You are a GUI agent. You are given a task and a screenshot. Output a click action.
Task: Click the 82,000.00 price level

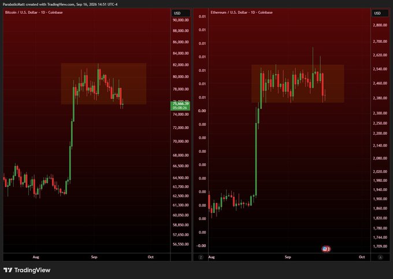pyautogui.click(x=181, y=65)
